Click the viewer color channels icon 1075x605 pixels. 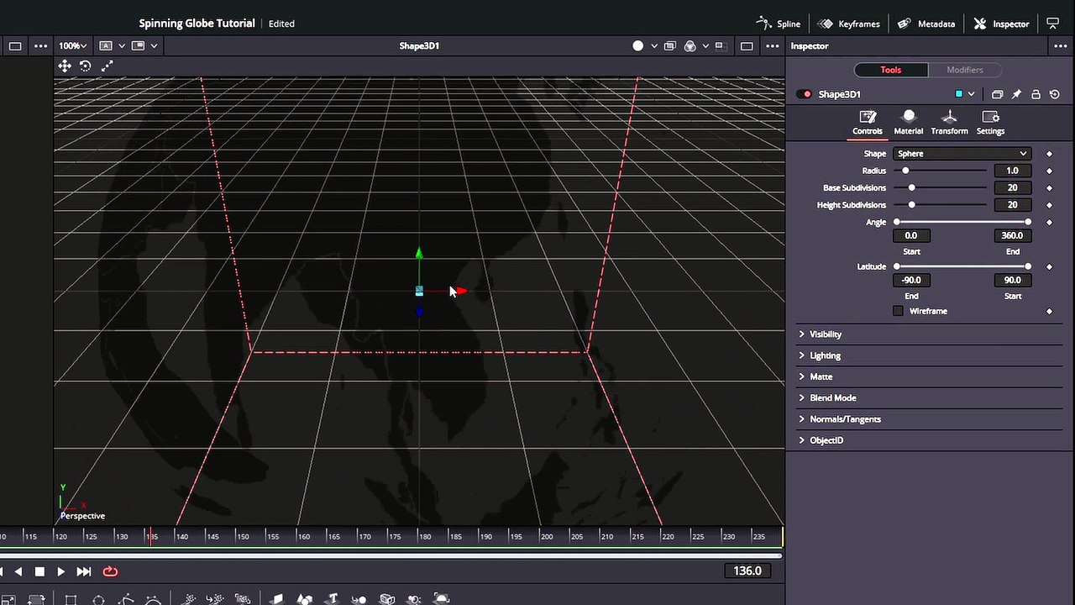[x=690, y=46]
